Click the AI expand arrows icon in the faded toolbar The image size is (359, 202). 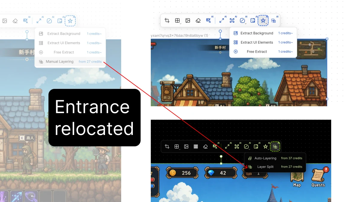(39, 21)
